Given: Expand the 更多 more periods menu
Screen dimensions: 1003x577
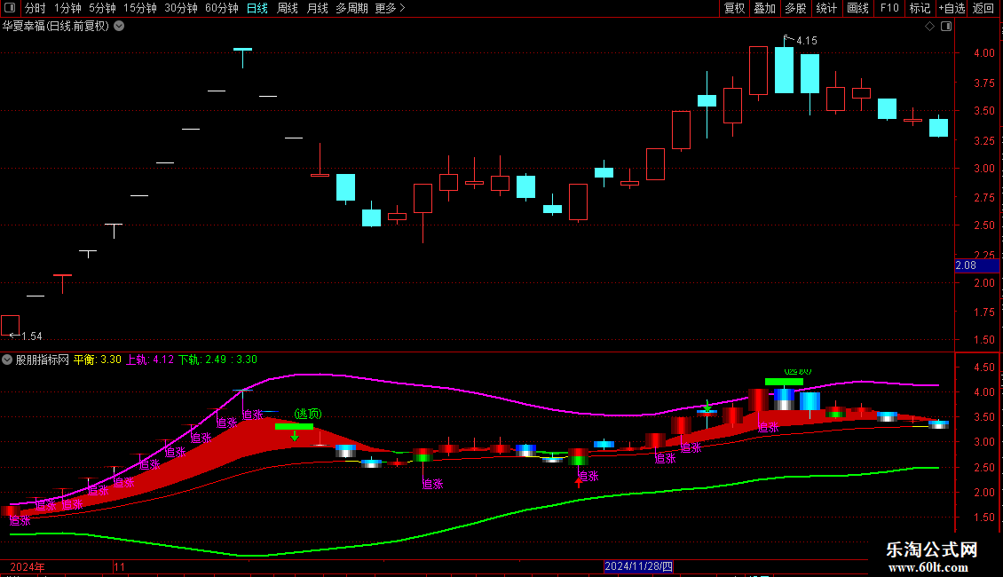Looking at the screenshot, I should point(391,8).
